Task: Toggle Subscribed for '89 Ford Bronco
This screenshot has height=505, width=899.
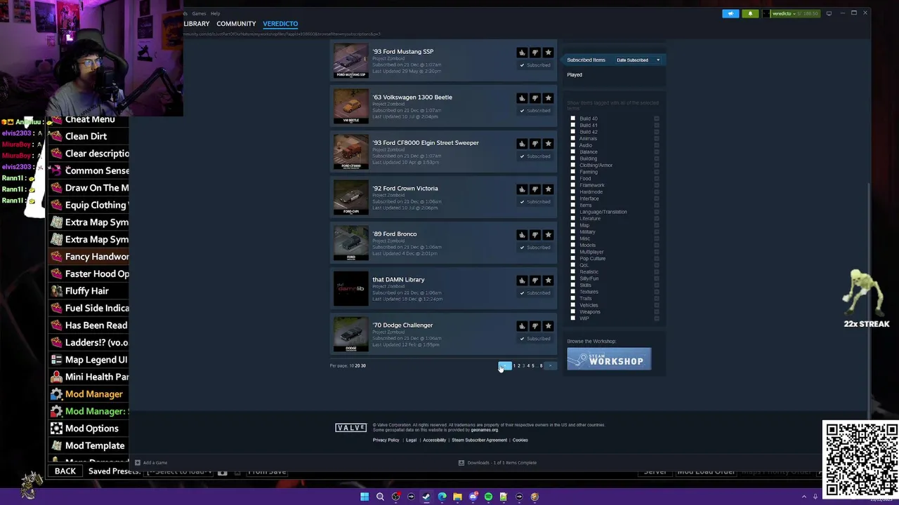Action: [535, 248]
